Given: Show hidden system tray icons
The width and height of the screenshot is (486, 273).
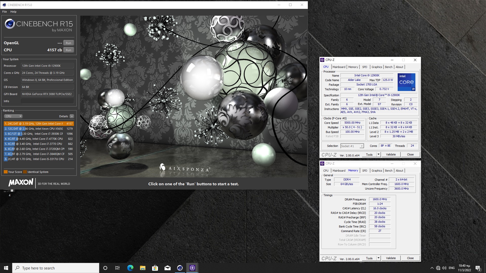Looking at the screenshot, I should tap(432, 268).
